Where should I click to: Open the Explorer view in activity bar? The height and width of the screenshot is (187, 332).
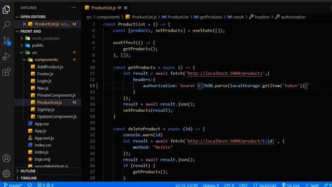click(6, 9)
